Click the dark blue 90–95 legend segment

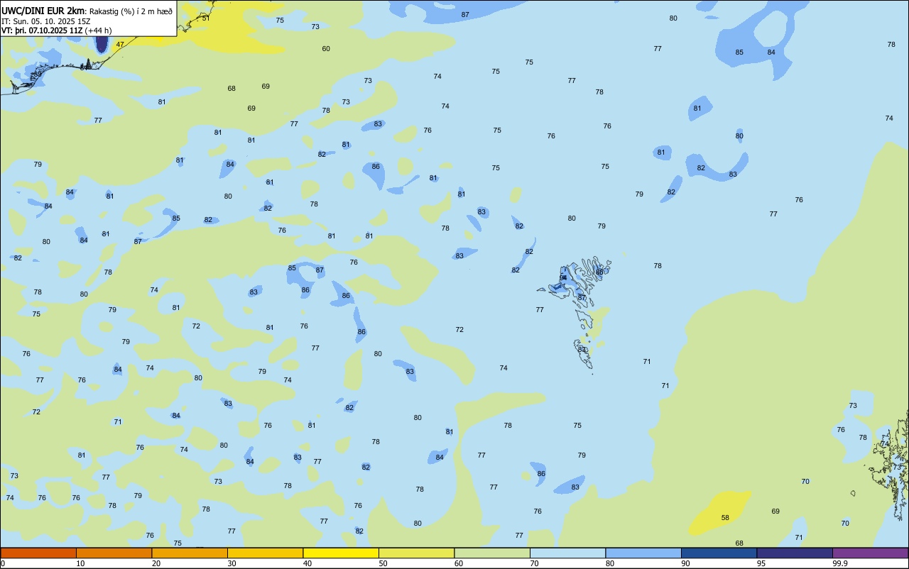coord(719,553)
